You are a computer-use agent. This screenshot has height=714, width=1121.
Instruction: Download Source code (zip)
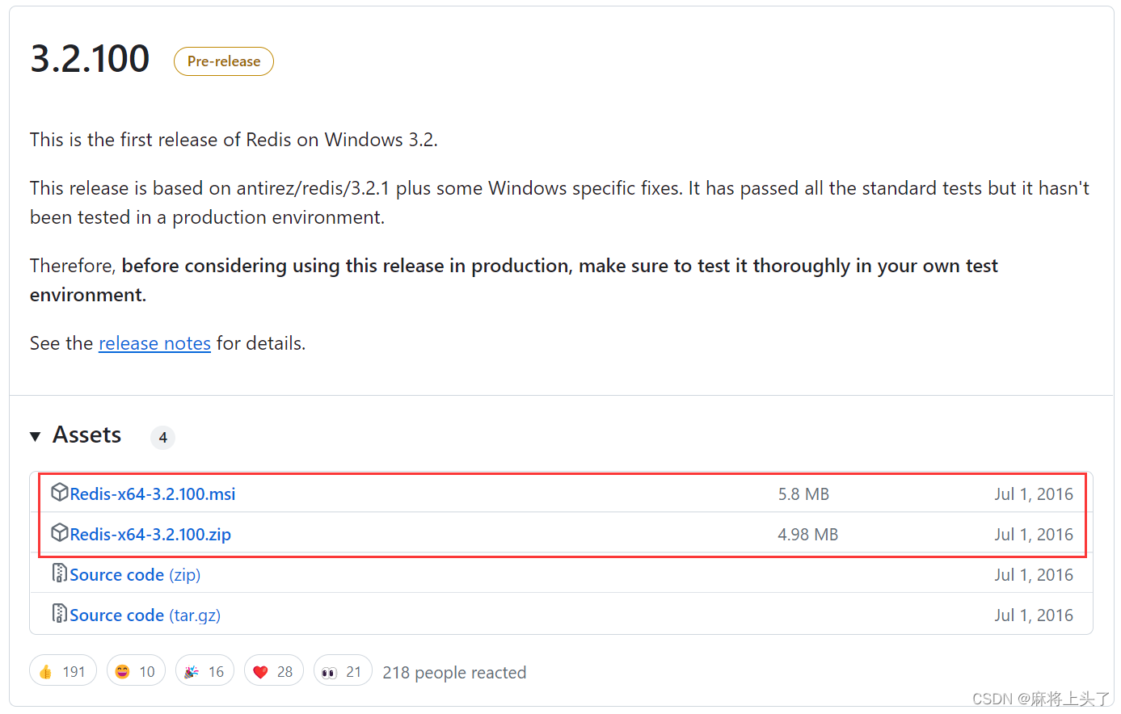[135, 574]
